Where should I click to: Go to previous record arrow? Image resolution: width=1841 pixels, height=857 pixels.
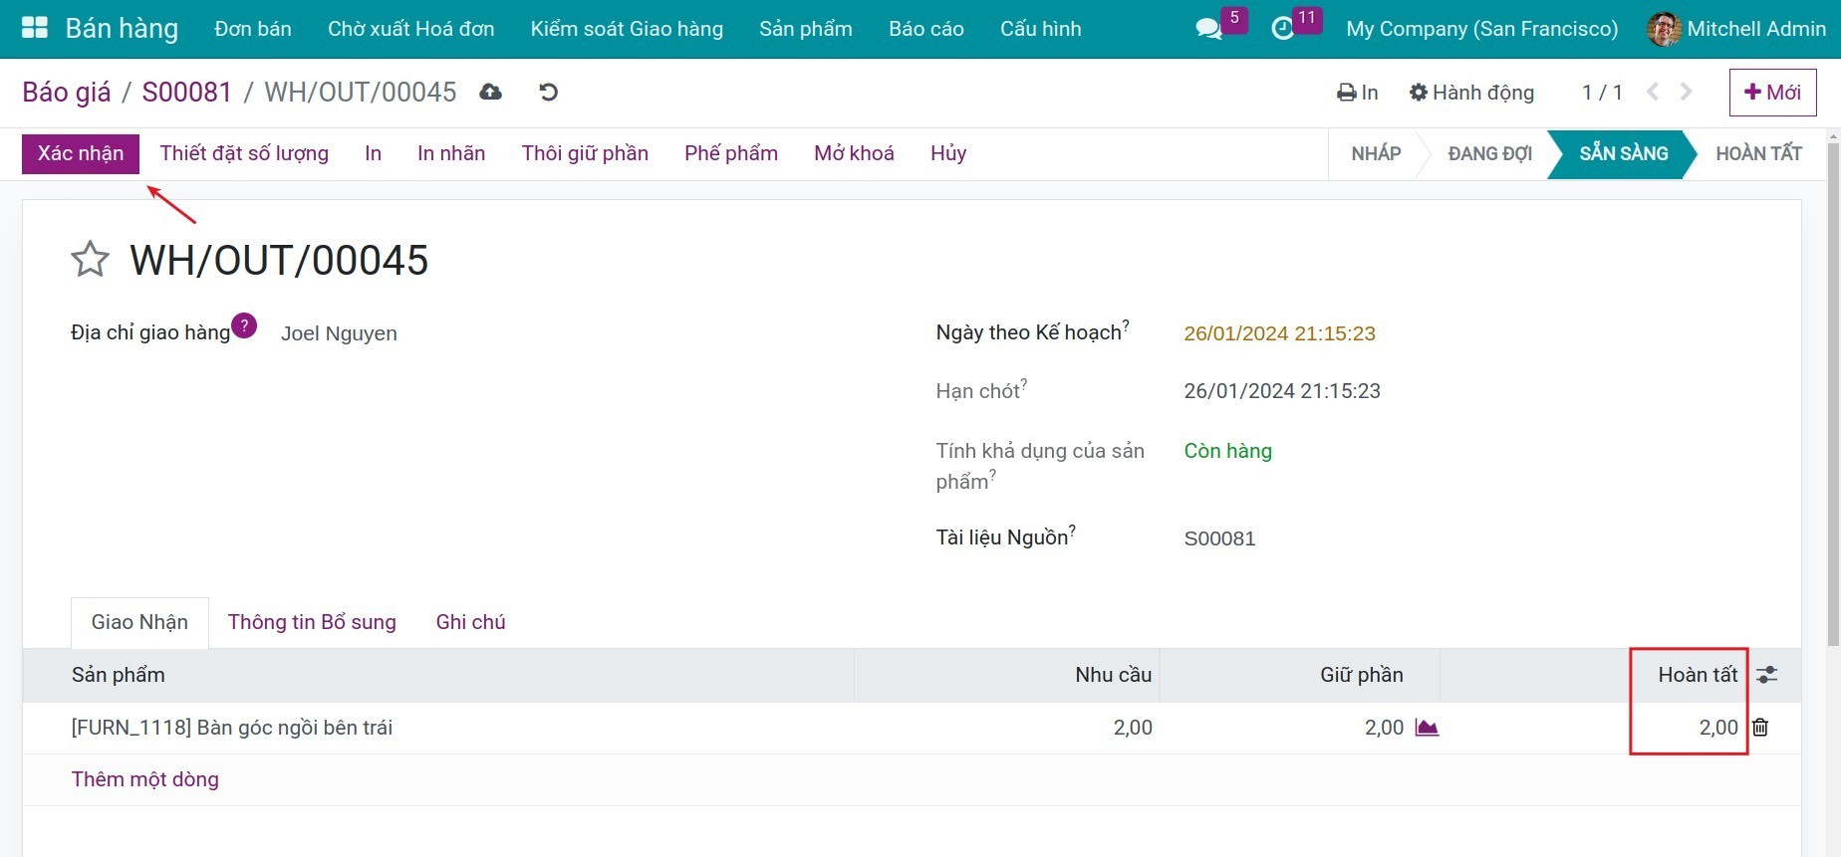coord(1653,92)
